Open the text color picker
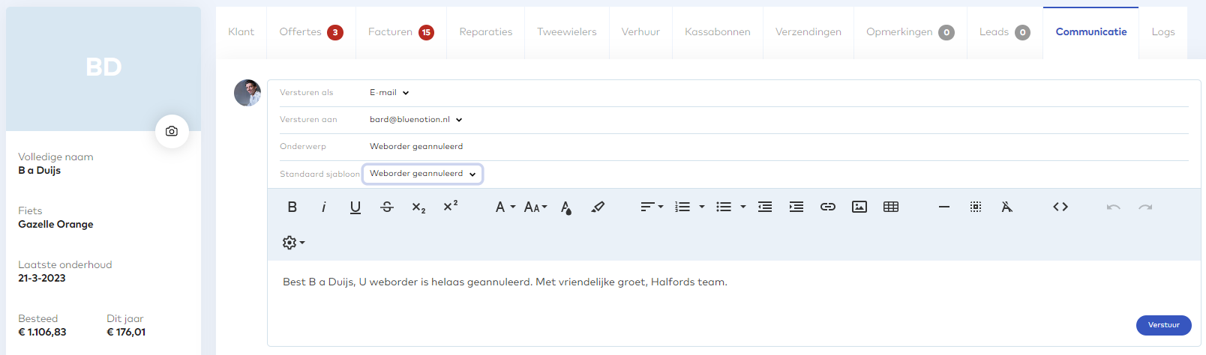Viewport: 1206px width, 355px height. click(x=566, y=207)
